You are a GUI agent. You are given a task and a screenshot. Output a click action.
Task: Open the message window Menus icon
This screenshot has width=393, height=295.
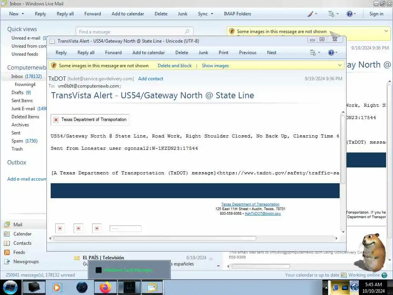point(313,53)
